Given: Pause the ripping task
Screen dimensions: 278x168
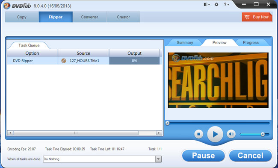Looking at the screenshot, I should pyautogui.click(x=203, y=156).
